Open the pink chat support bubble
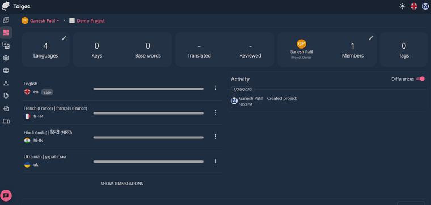Image resolution: width=431 pixels, height=205 pixels. click(6, 195)
